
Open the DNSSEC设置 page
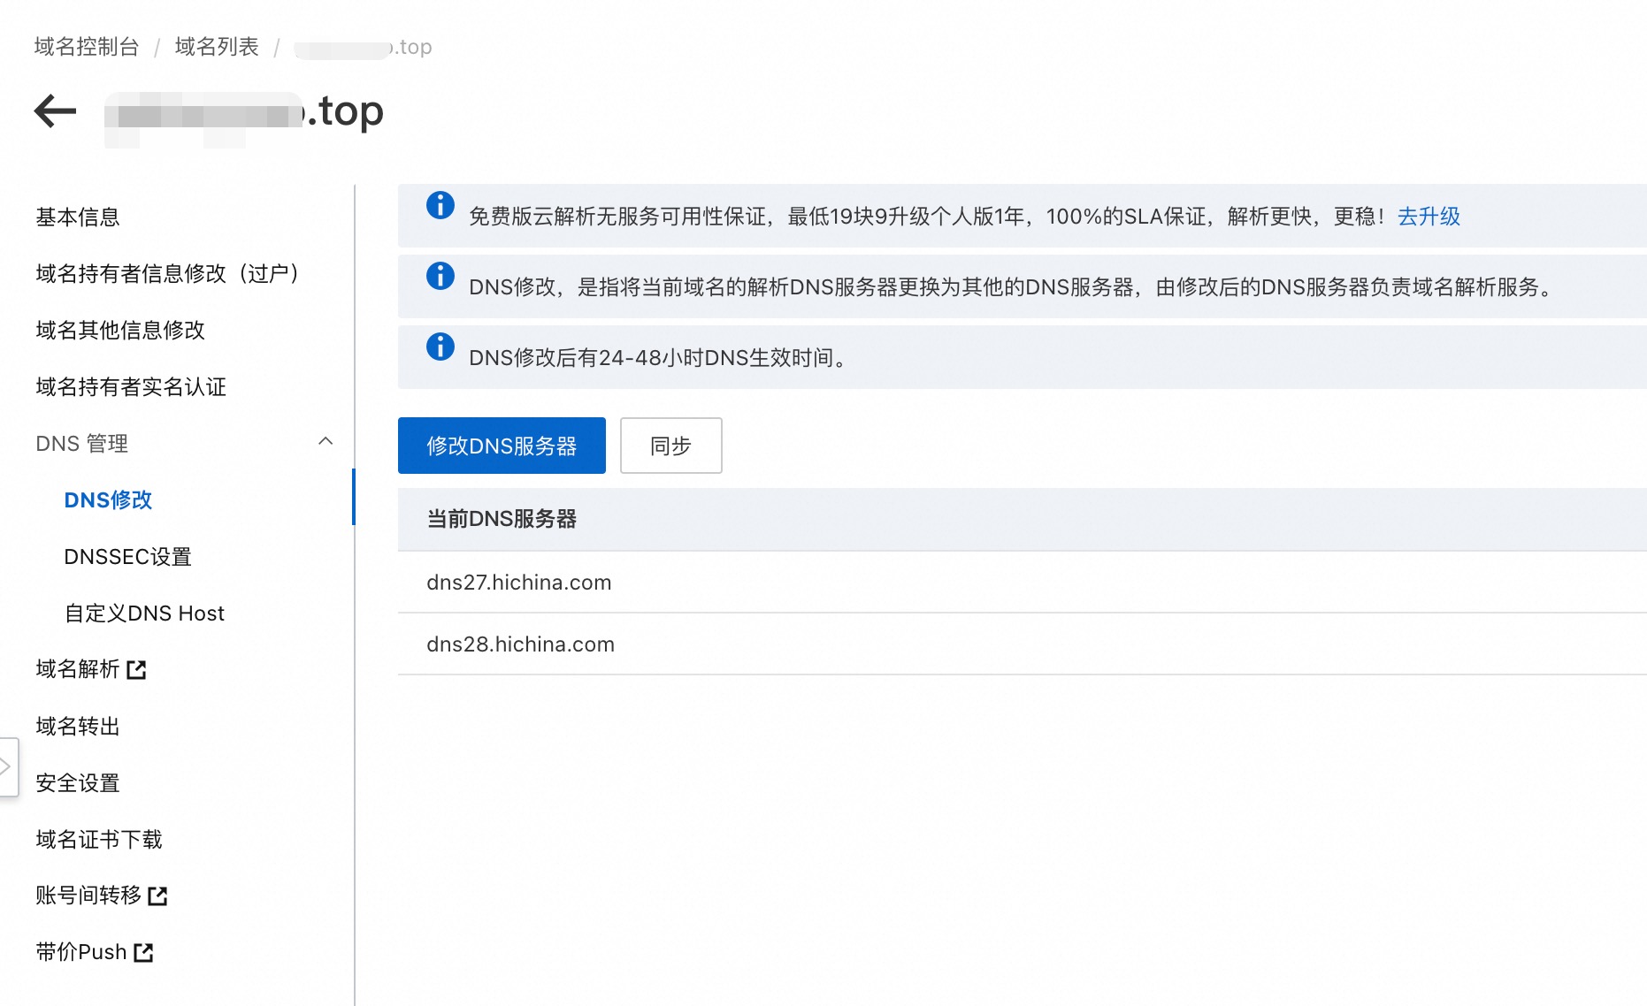click(x=126, y=556)
